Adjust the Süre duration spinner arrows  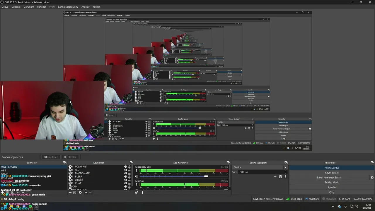[286, 172]
